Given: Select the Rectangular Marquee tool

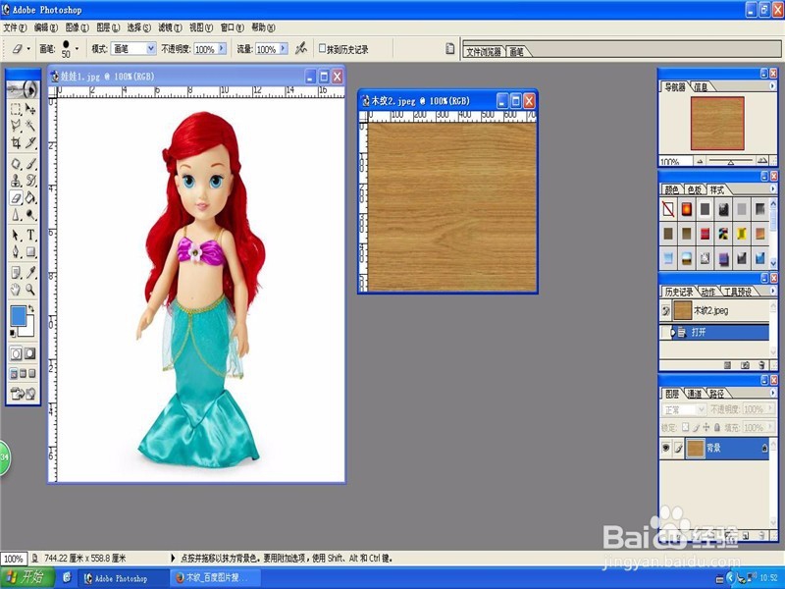Looking at the screenshot, I should click(x=16, y=109).
